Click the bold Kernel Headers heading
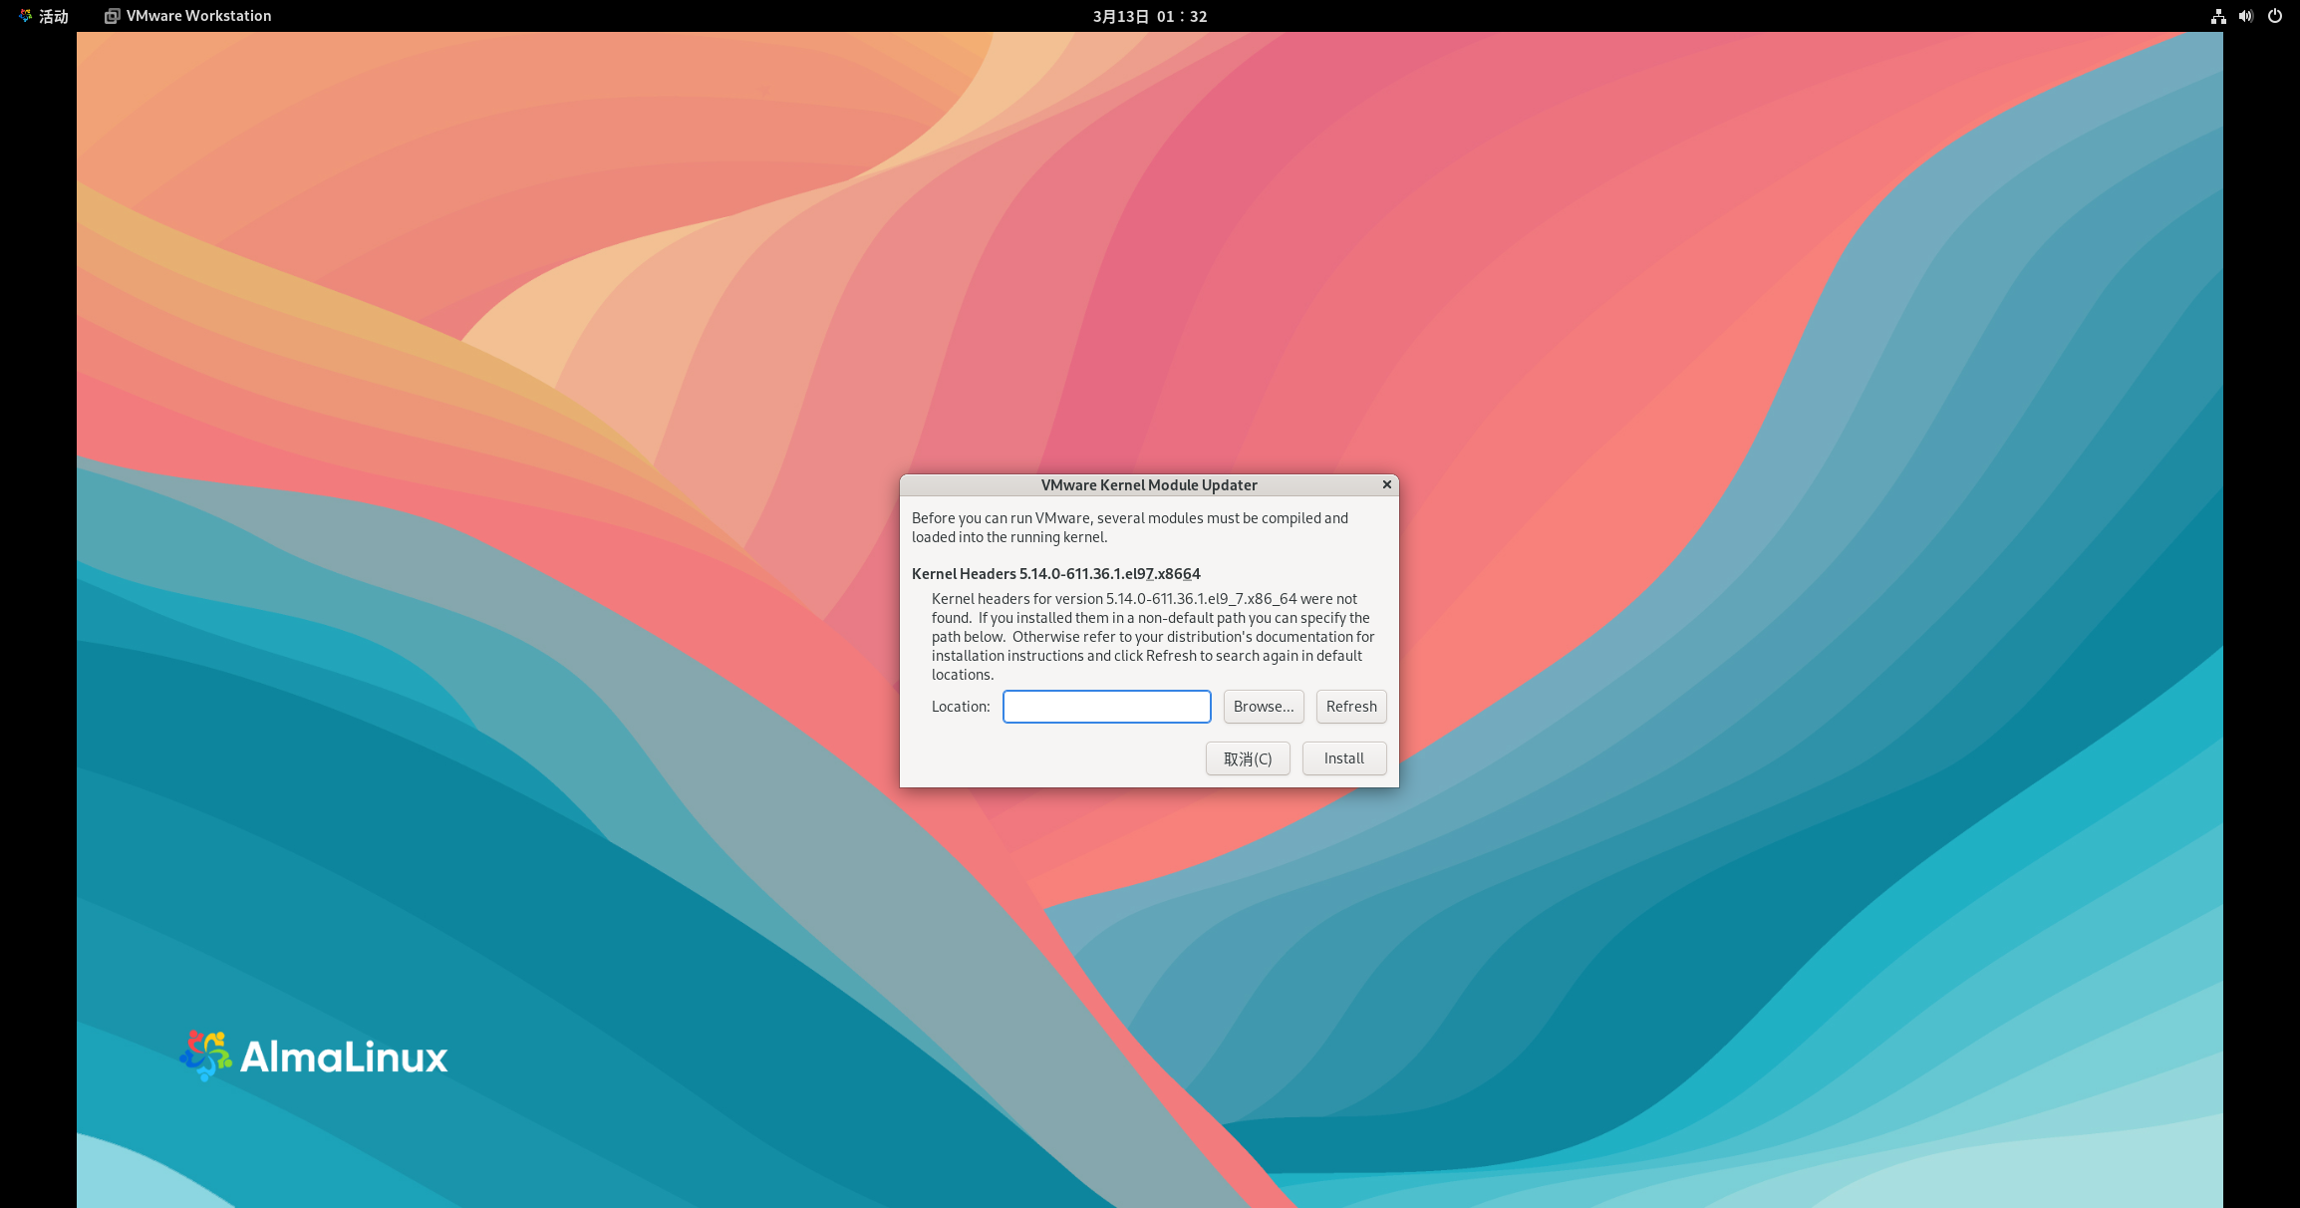 pyautogui.click(x=1055, y=574)
